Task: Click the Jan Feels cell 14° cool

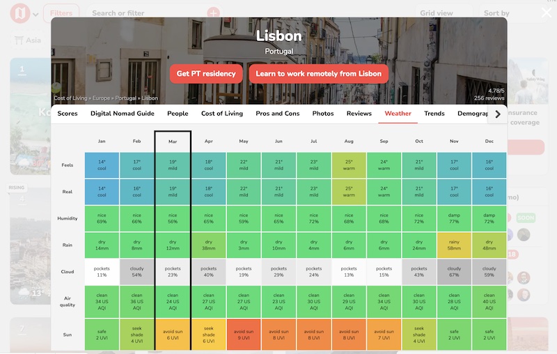Action: (x=102, y=165)
